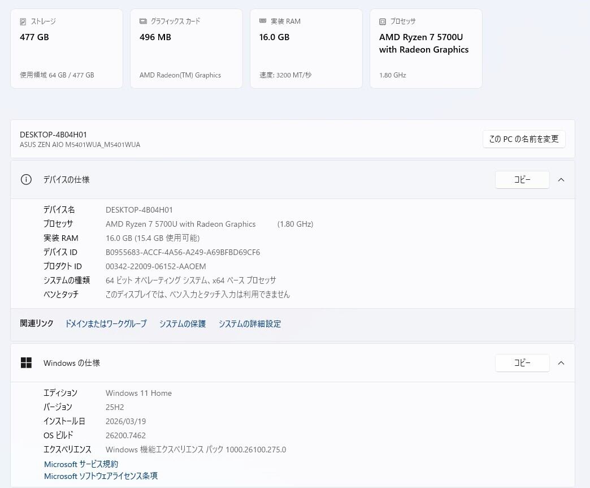Open Microsoft ソフトウェアライセンス条項 link

[x=101, y=476]
